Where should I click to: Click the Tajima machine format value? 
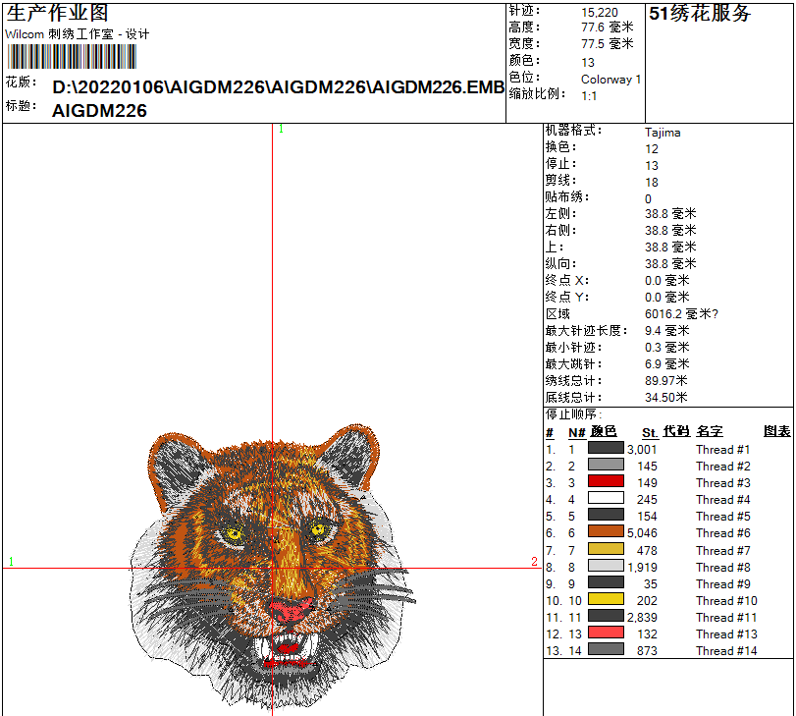click(x=663, y=133)
